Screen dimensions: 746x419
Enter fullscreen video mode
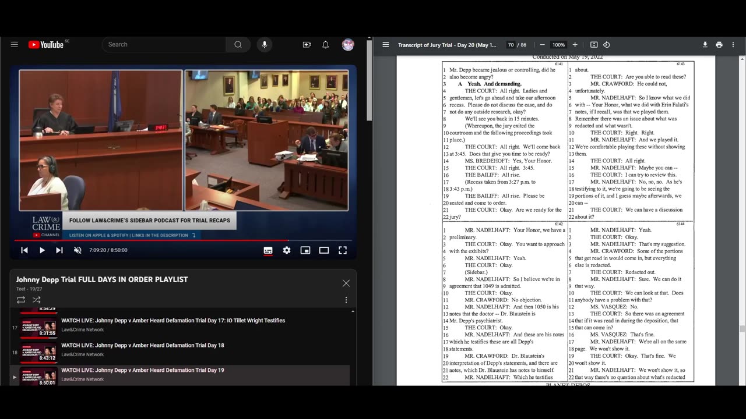[343, 250]
